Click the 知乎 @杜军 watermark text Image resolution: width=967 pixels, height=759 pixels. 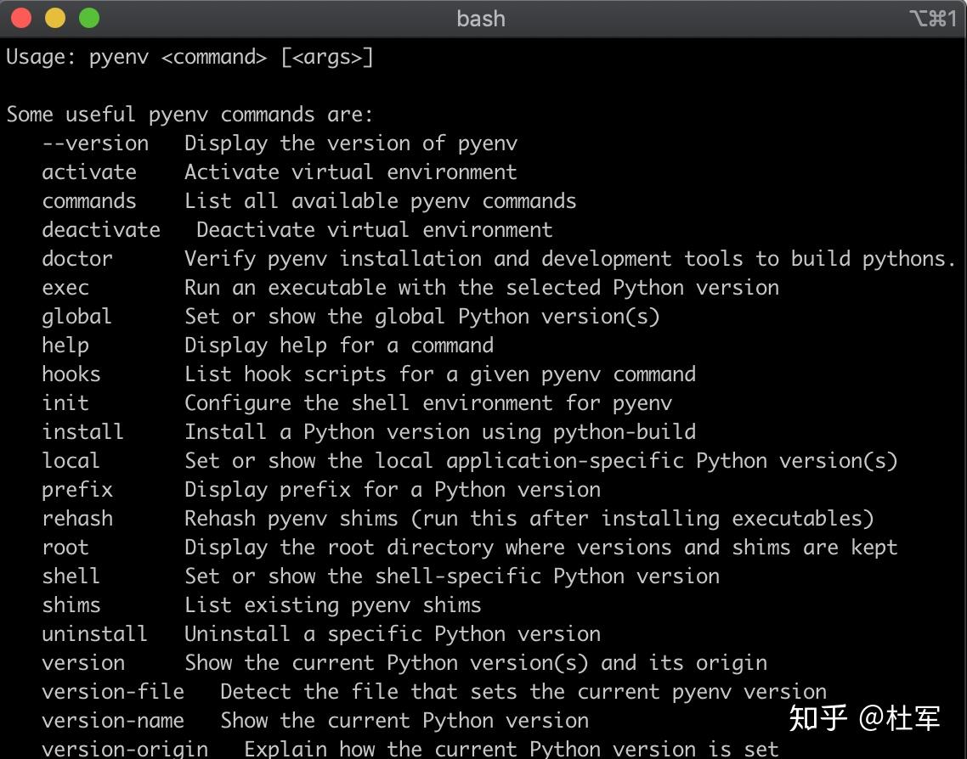click(x=864, y=718)
